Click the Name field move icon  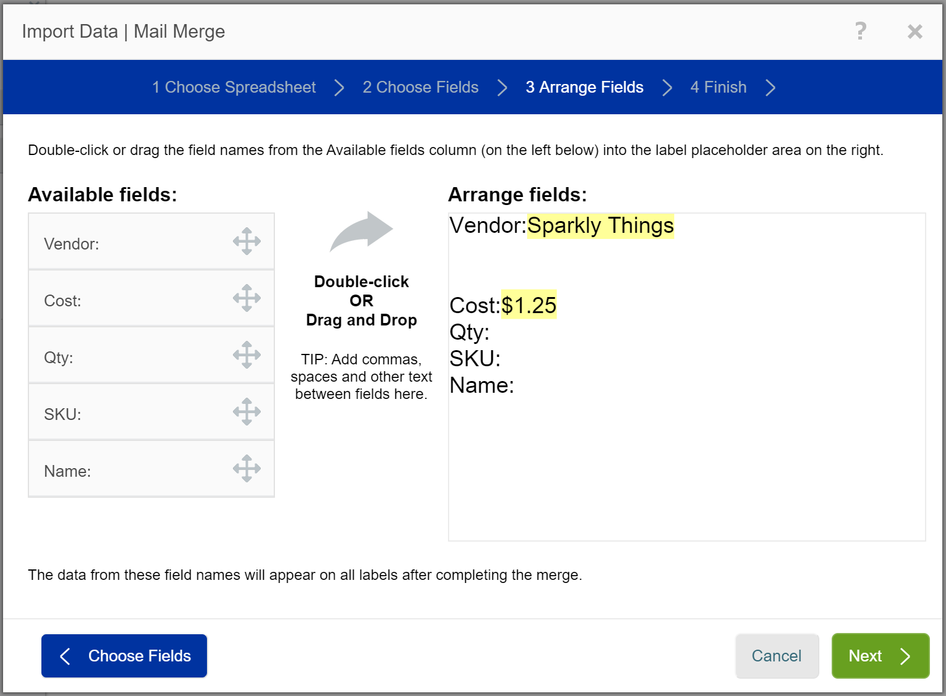247,469
